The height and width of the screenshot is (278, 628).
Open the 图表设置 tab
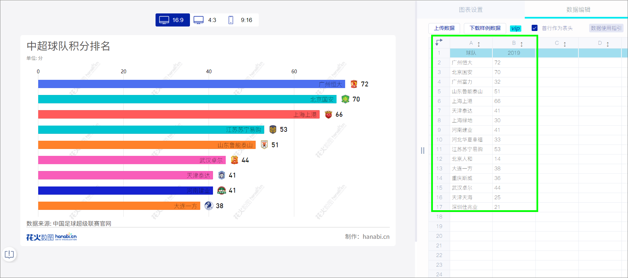[x=471, y=10]
